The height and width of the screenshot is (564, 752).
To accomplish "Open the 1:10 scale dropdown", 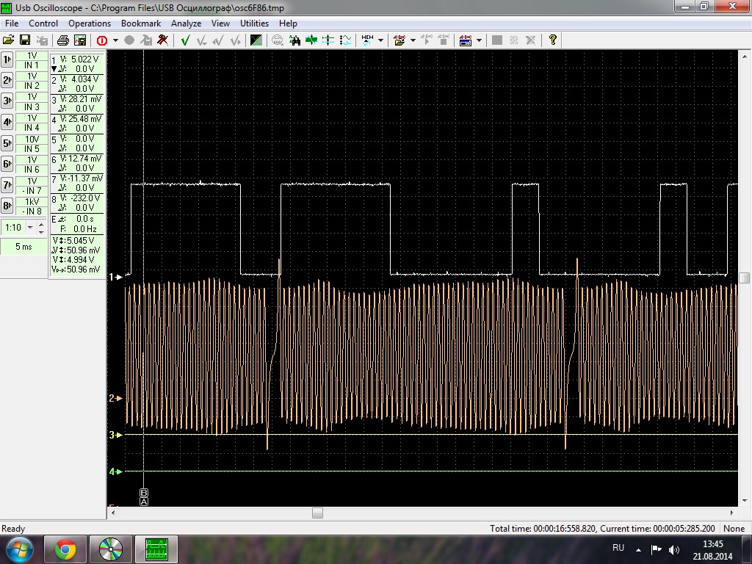I will click(x=30, y=228).
